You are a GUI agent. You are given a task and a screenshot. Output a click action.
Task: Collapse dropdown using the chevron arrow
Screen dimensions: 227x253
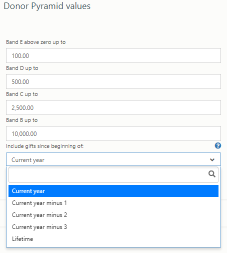[x=212, y=159]
